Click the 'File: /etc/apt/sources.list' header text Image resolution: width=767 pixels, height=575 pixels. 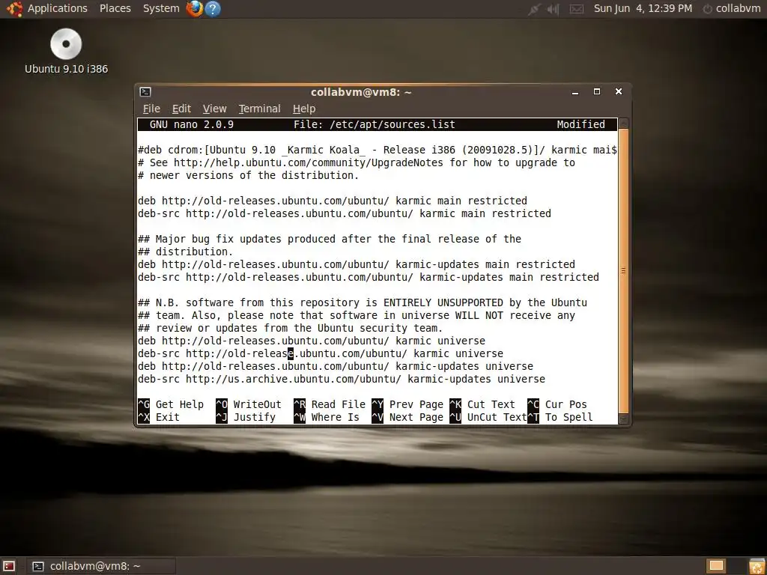point(375,124)
